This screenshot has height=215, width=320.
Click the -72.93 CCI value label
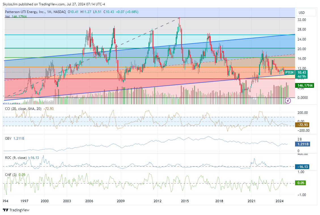(x=303, y=125)
